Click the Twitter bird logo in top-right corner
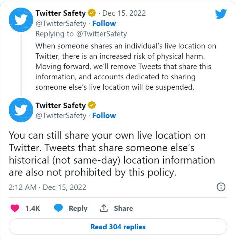235x239 pixels. [x=221, y=14]
